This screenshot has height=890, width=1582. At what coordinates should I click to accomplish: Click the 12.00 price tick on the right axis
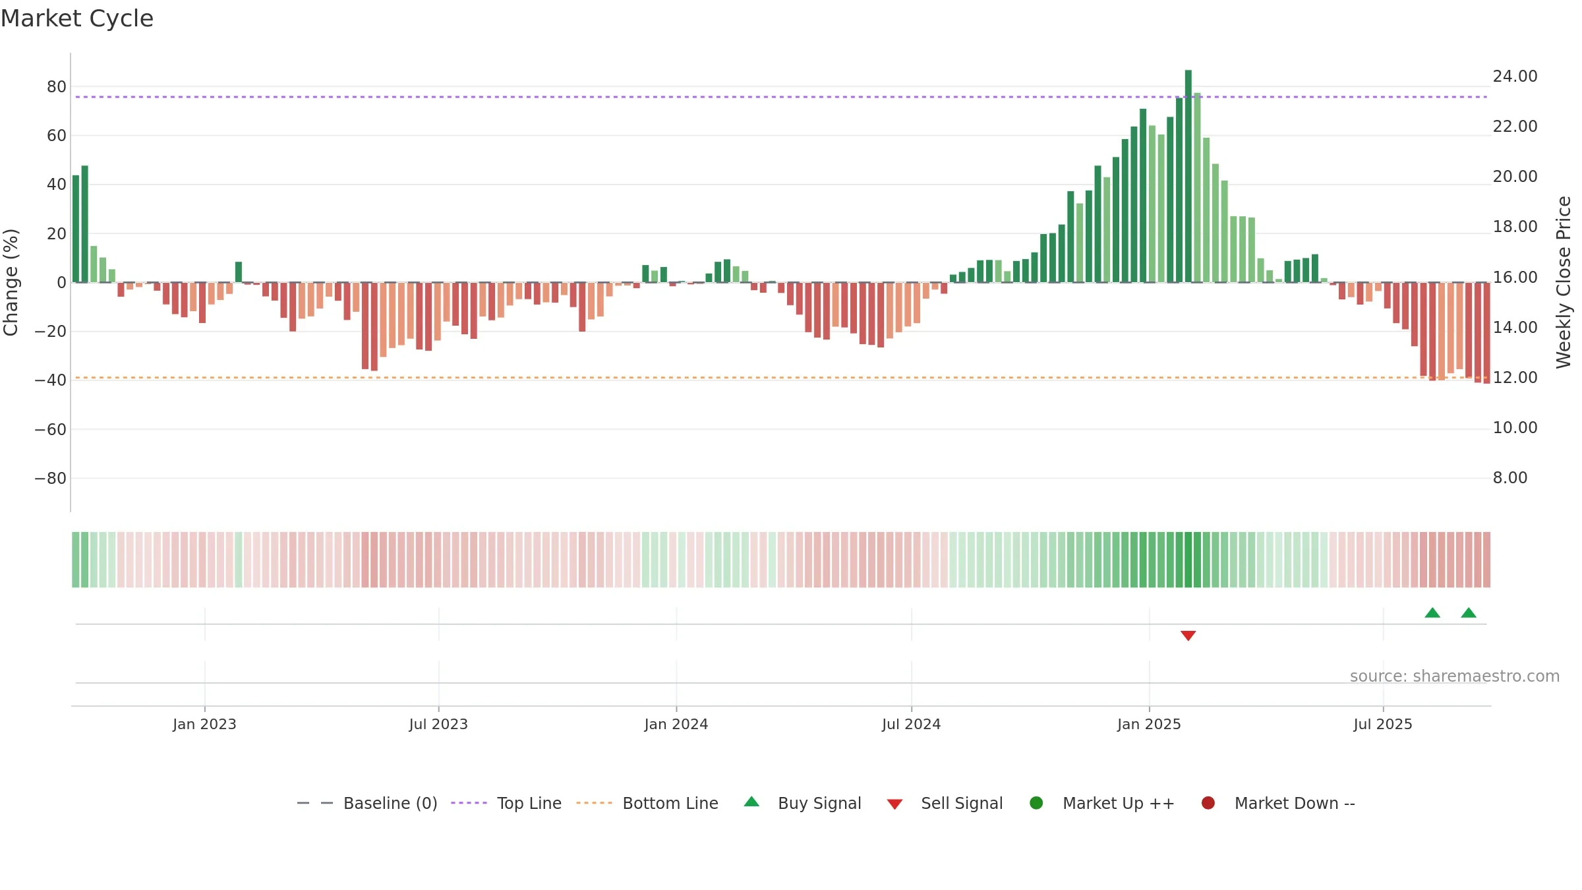tap(1515, 377)
